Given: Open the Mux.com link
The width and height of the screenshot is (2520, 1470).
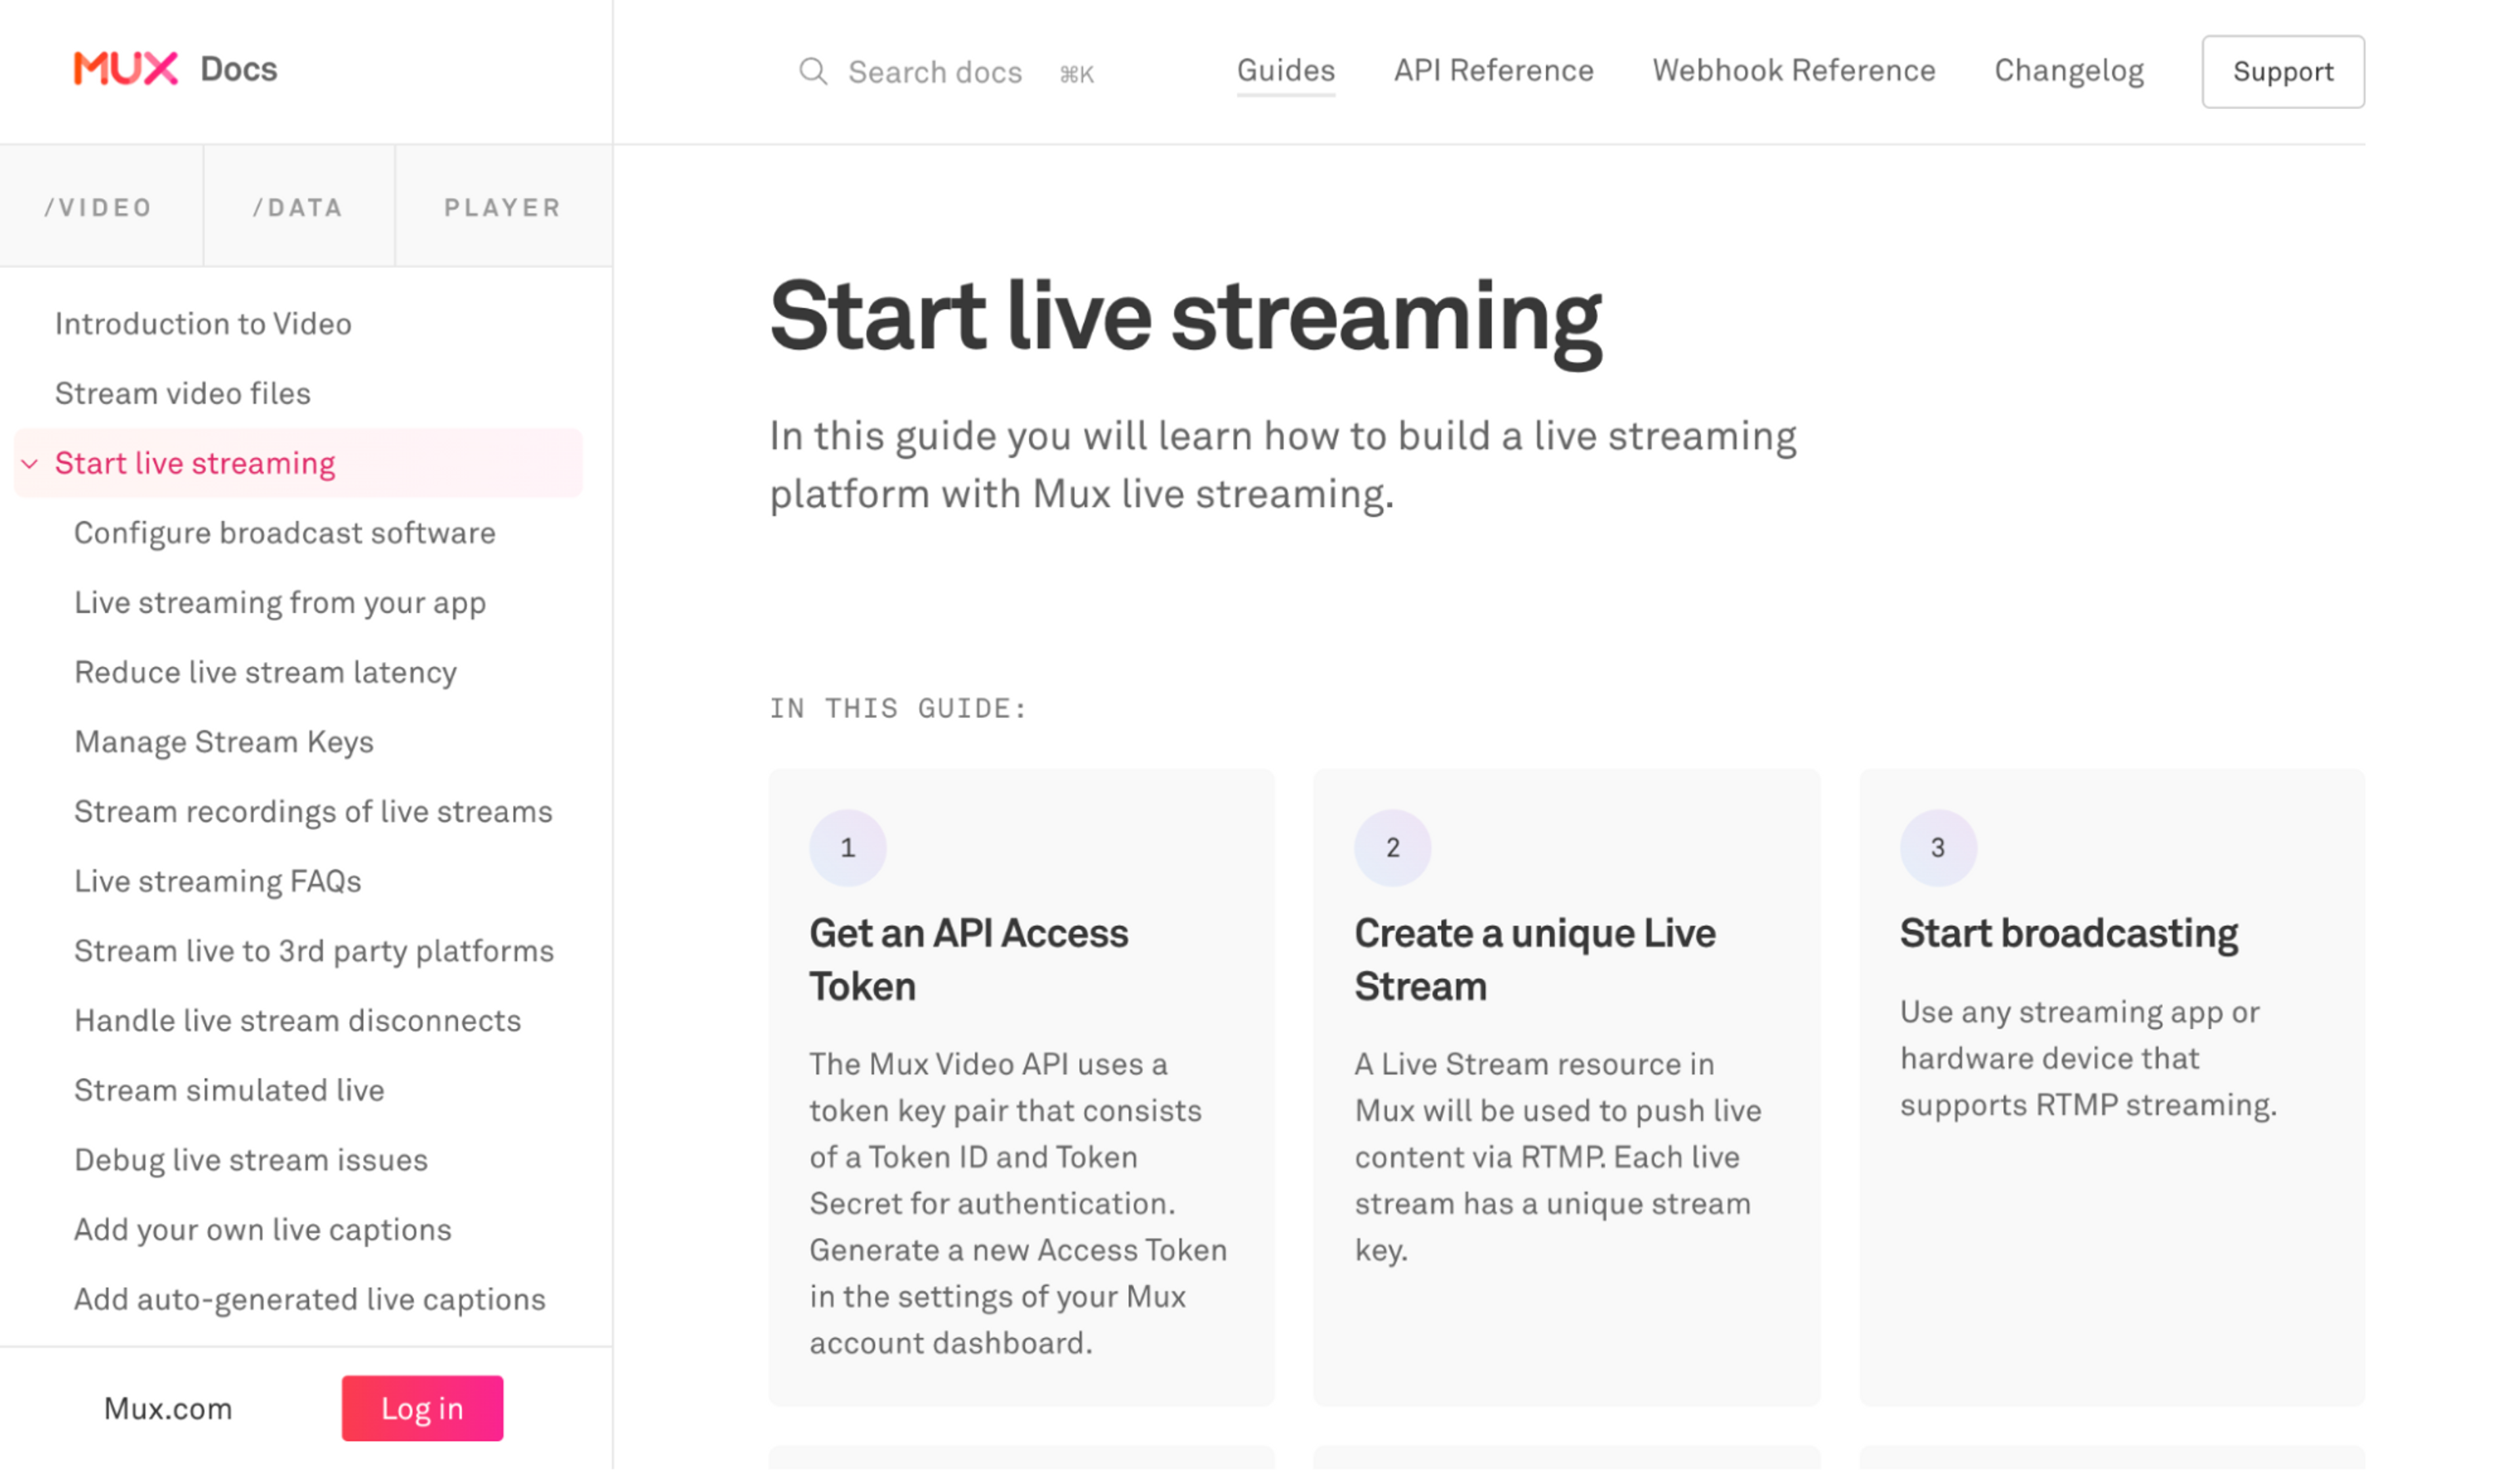Looking at the screenshot, I should click(168, 1409).
